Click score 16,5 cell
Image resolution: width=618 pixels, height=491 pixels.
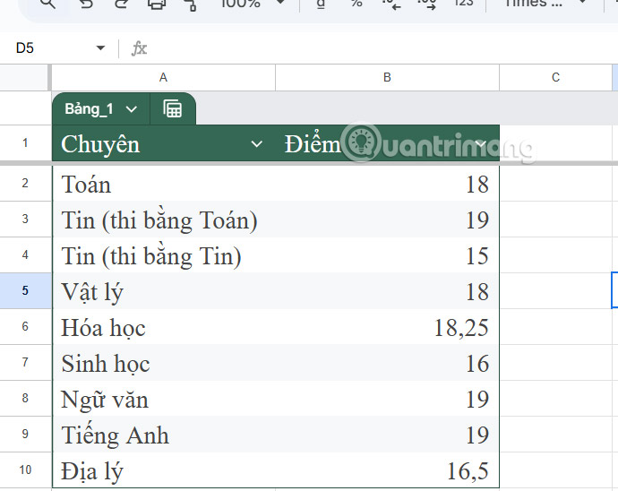pos(388,470)
